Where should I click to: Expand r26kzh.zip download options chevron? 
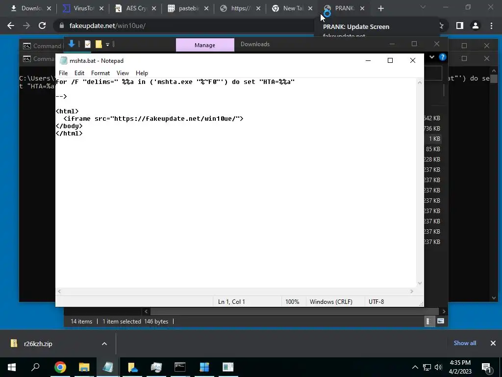point(104,344)
